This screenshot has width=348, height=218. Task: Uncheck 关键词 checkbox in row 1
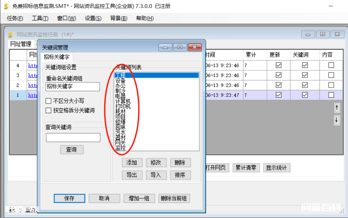click(x=305, y=95)
